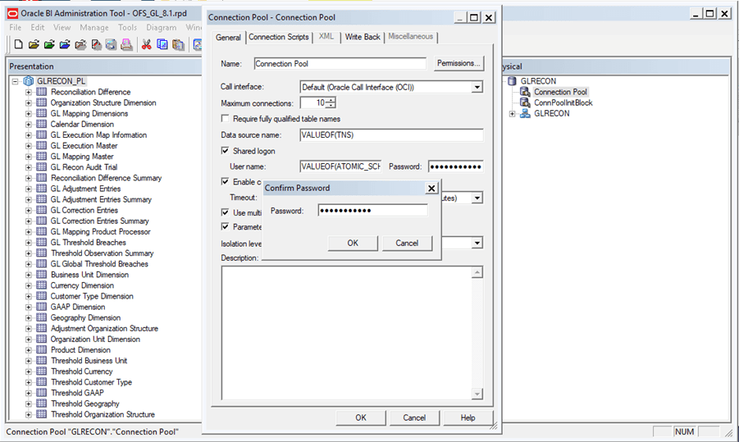Click the Data source name field
This screenshot has width=739, height=442.
[392, 134]
